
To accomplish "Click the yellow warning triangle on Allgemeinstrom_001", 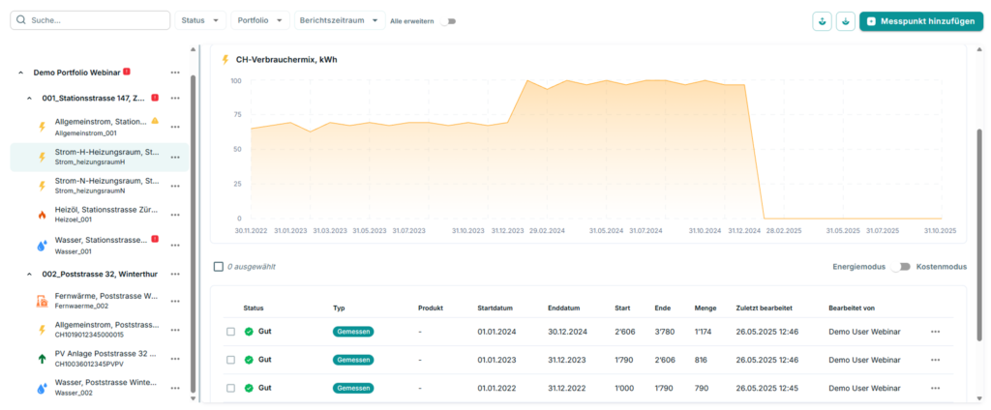I will (155, 121).
